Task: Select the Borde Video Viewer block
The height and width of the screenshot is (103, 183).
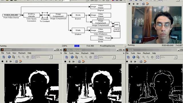Action: [x=101, y=38]
